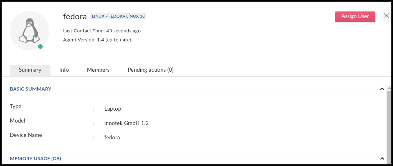Switch to the Summary tab
This screenshot has height=166, width=393.
coord(30,70)
